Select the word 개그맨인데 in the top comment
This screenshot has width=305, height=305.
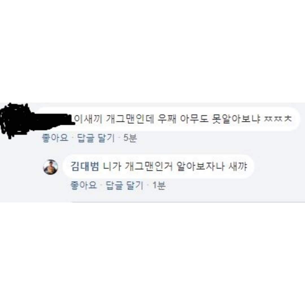[130, 119]
